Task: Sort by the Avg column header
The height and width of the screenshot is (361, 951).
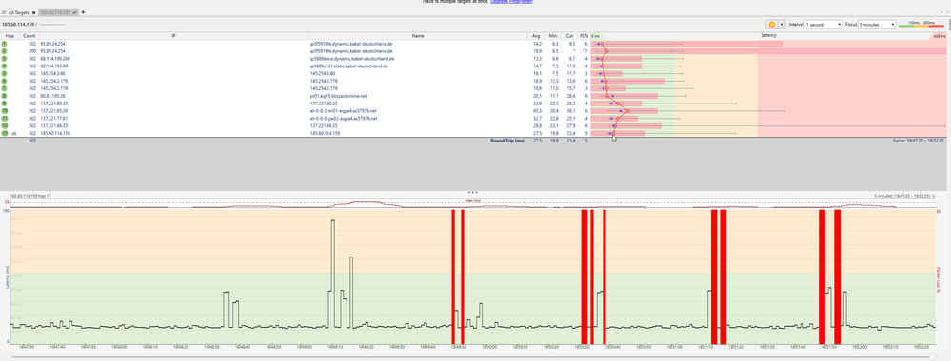Action: click(536, 36)
